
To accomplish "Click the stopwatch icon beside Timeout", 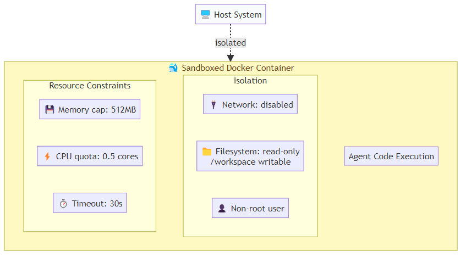I will pos(63,203).
